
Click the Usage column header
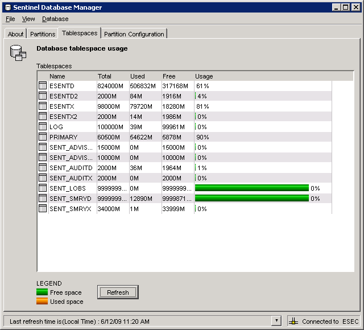204,76
